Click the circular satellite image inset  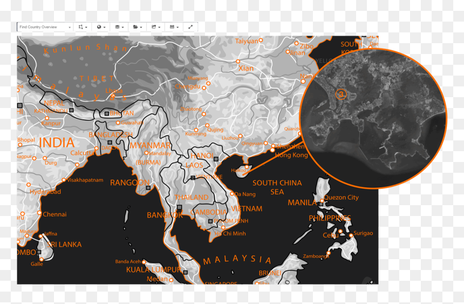[x=373, y=119]
